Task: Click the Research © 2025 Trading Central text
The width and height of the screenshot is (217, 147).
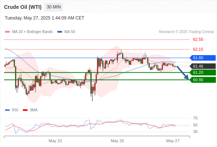Action: pos(186,32)
